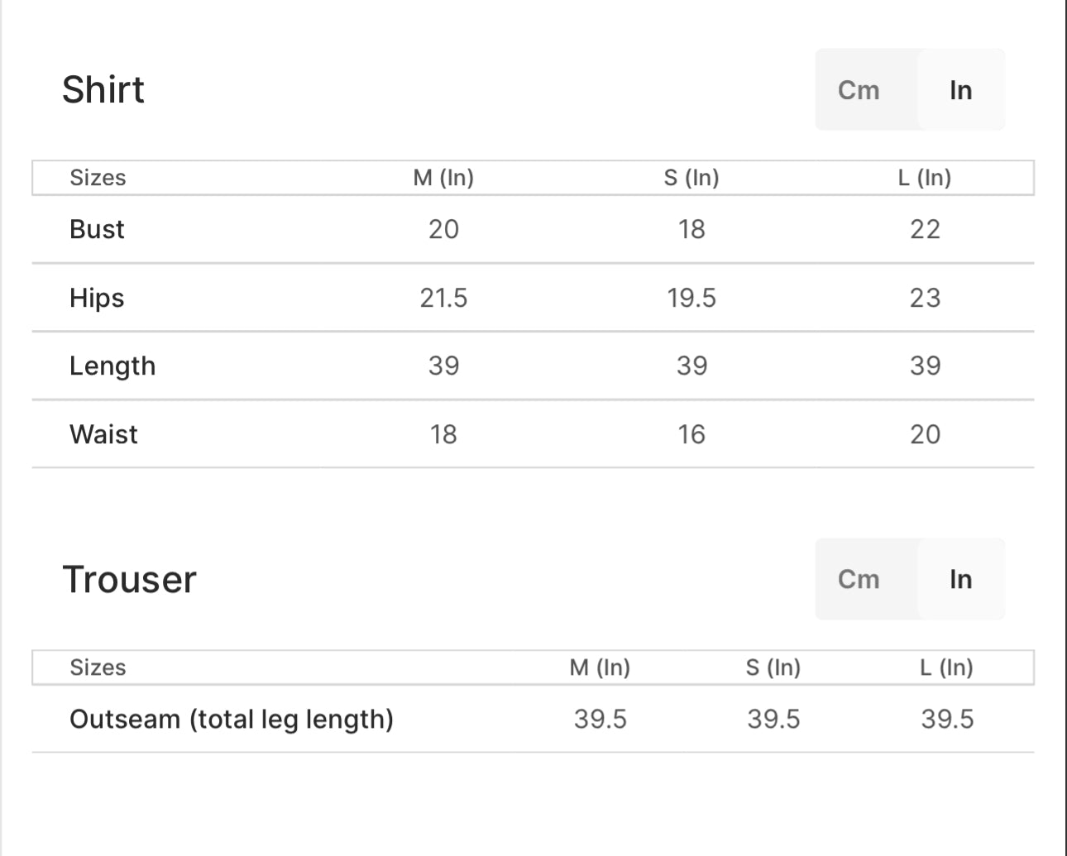Image resolution: width=1067 pixels, height=856 pixels.
Task: Click the Waist row label
Action: point(103,434)
